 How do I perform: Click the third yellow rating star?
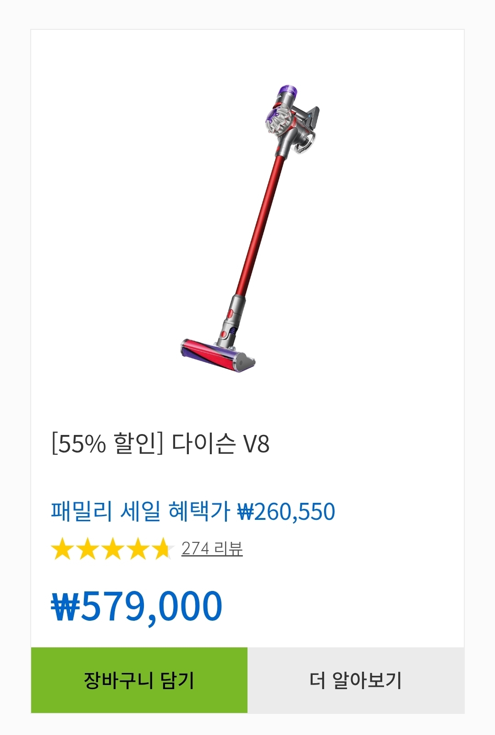tap(113, 549)
